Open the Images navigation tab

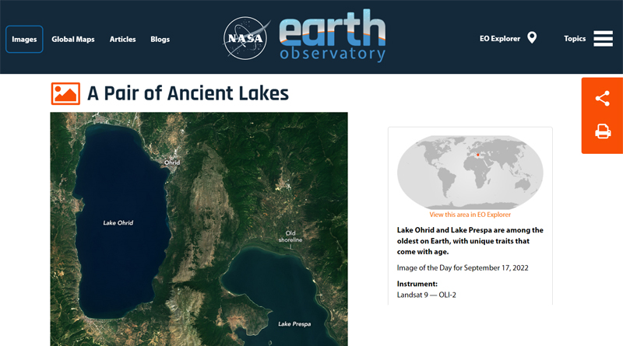pyautogui.click(x=24, y=40)
